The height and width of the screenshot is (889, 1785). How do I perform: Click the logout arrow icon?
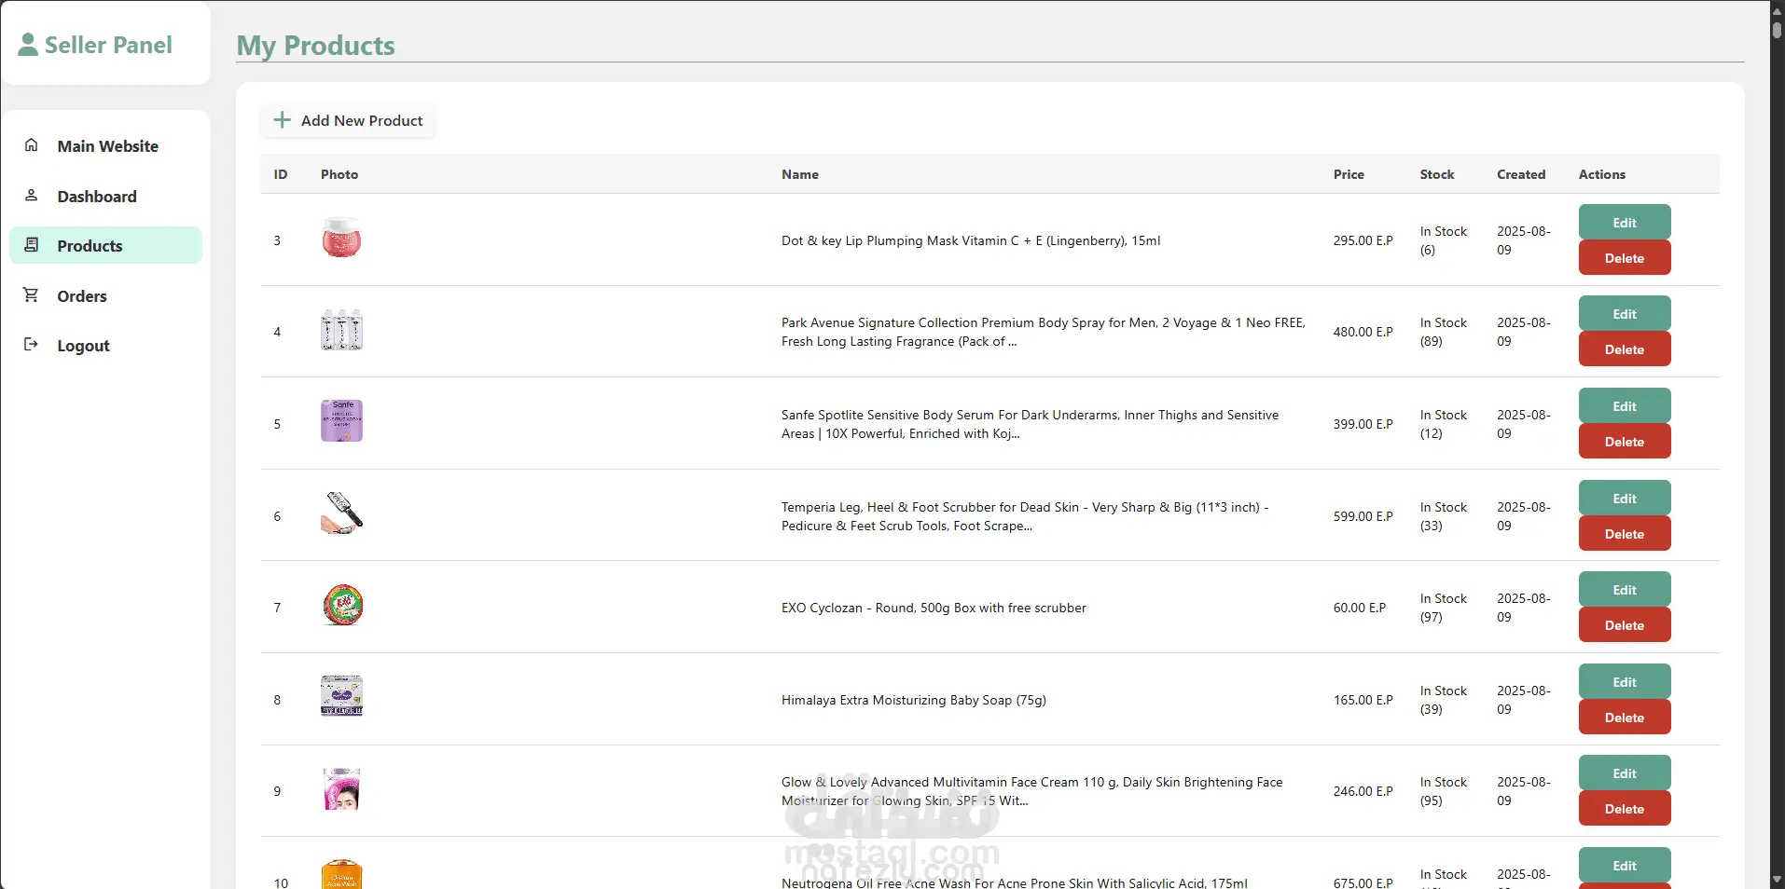[x=32, y=345]
